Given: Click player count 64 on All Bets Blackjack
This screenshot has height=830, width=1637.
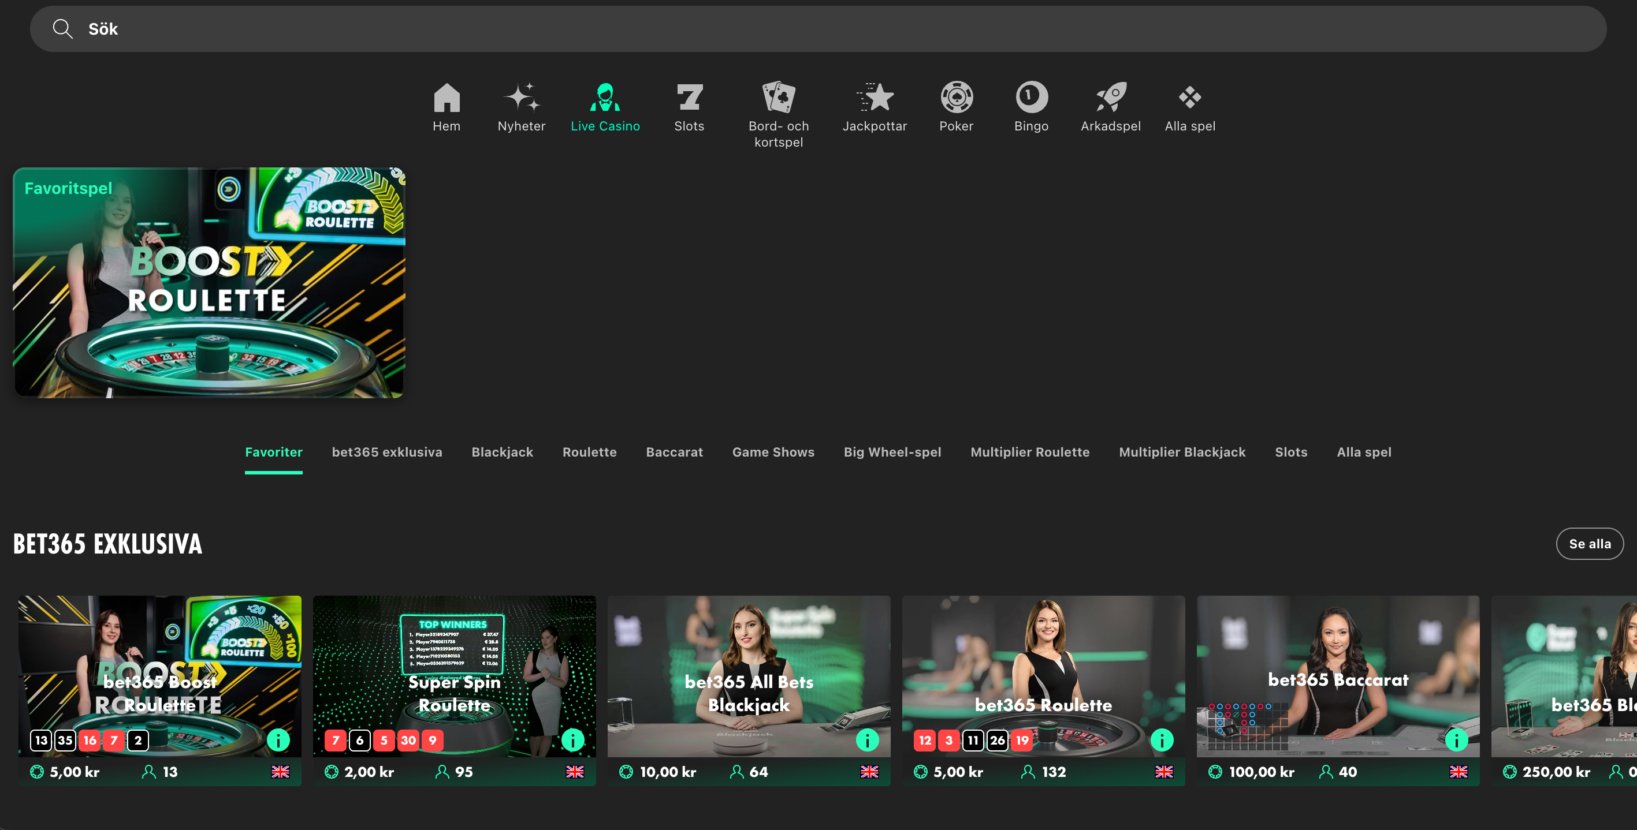Looking at the screenshot, I should pyautogui.click(x=758, y=772).
